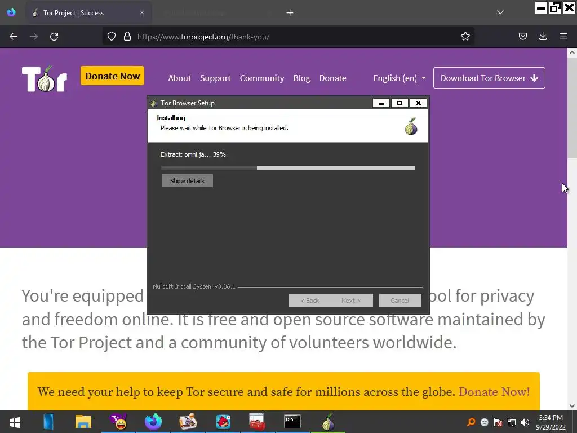Open the Blog menu item
This screenshot has width=577, height=433.
(302, 78)
